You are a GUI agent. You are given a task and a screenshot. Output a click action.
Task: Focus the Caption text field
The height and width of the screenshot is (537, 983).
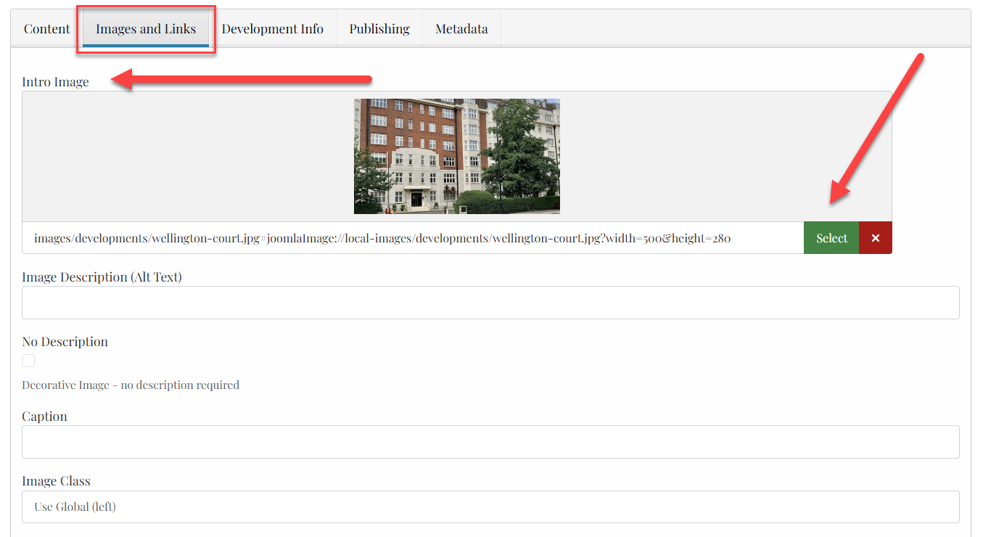(x=490, y=442)
